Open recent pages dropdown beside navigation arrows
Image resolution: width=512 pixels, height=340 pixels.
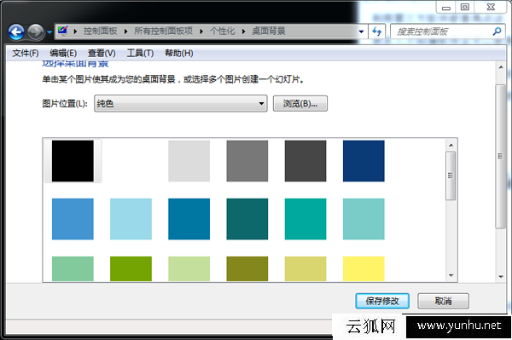coord(49,32)
